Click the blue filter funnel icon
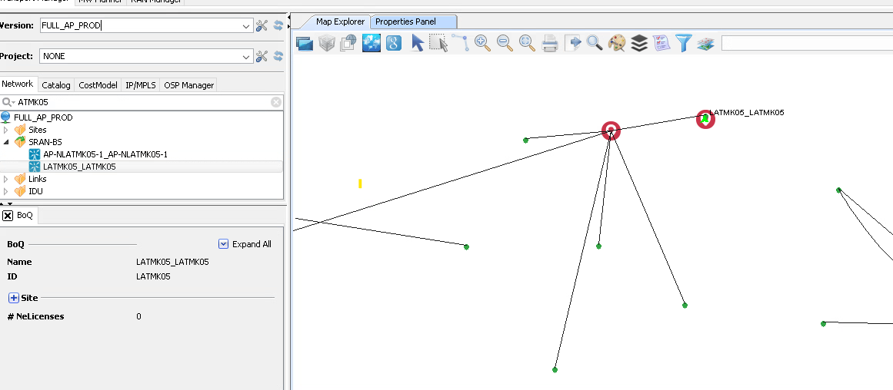Image resolution: width=893 pixels, height=390 pixels. pos(684,43)
